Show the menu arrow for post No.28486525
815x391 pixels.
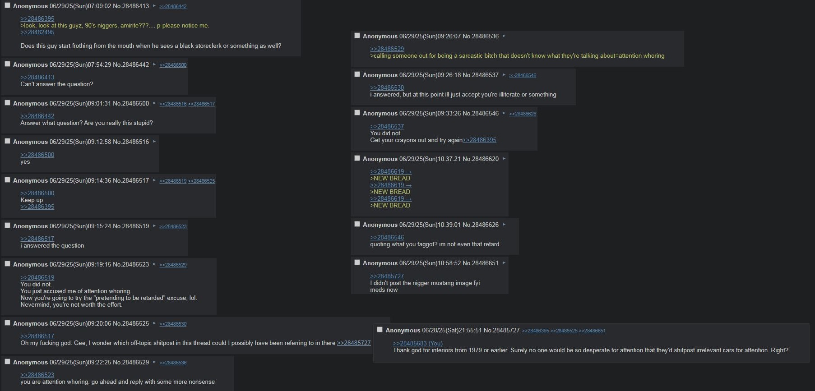pyautogui.click(x=154, y=323)
